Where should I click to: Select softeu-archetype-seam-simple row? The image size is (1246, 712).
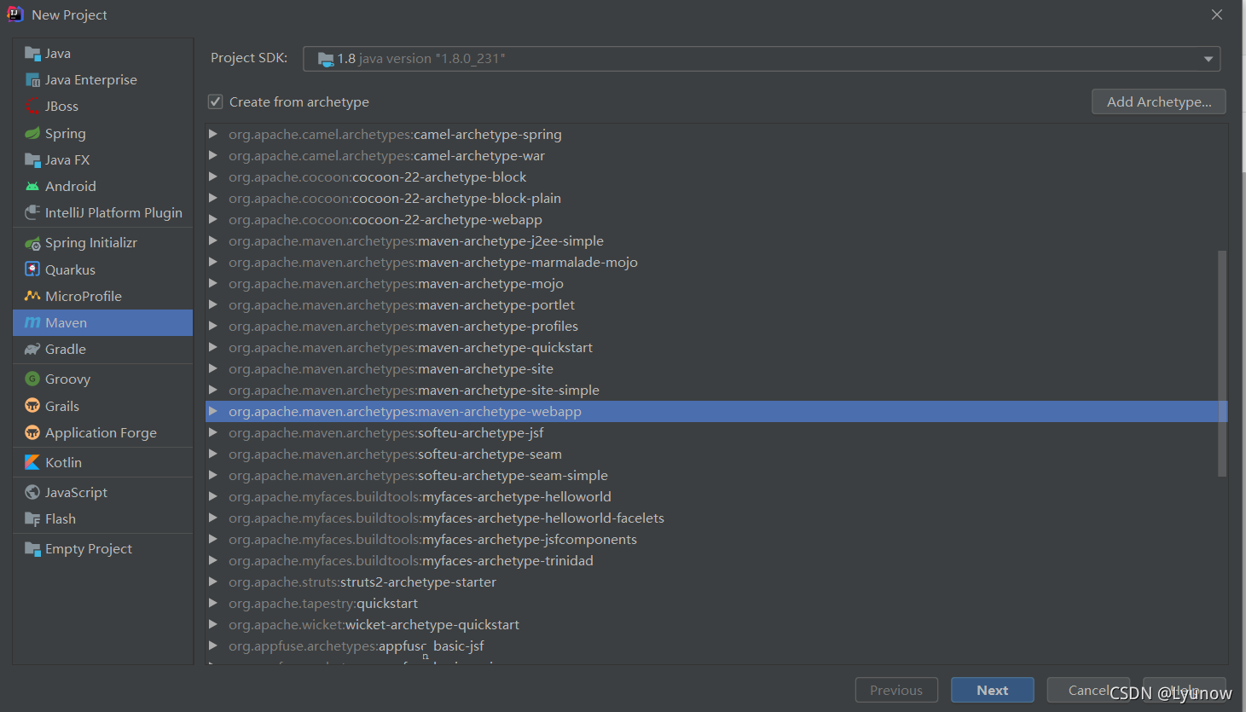716,476
